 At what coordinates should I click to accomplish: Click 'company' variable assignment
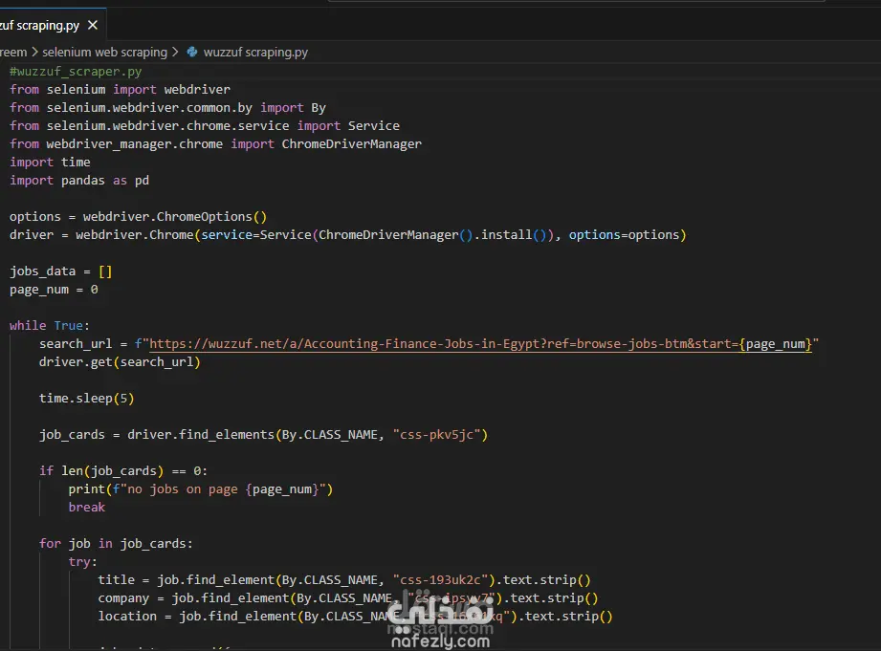click(x=123, y=598)
